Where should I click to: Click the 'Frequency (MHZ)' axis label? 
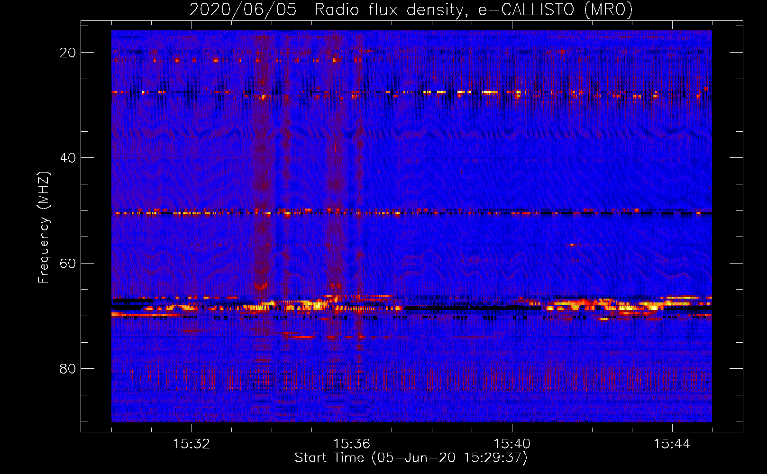pos(44,228)
